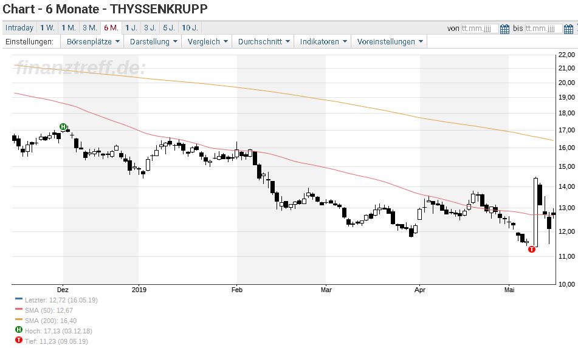The height and width of the screenshot is (348, 578).
Task: Click the 'Feb' x-axis label
Action: click(x=237, y=290)
